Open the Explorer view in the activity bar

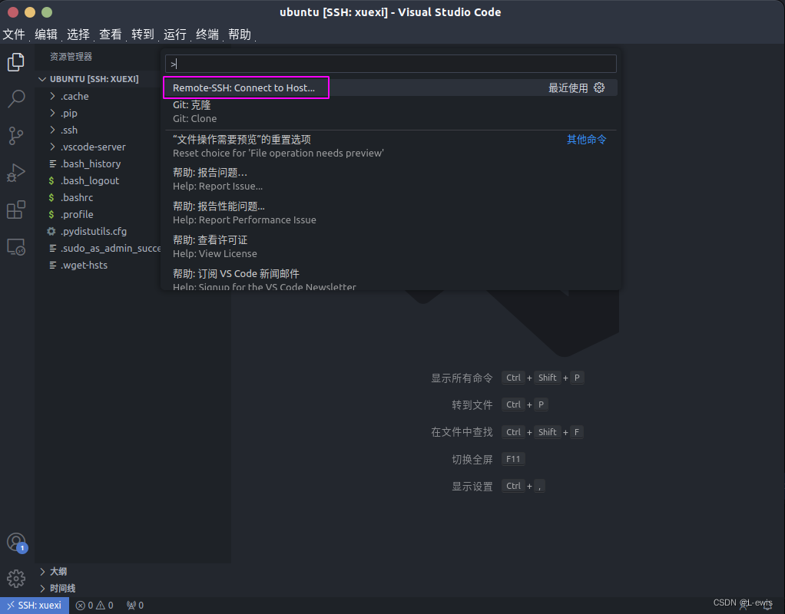click(x=15, y=61)
